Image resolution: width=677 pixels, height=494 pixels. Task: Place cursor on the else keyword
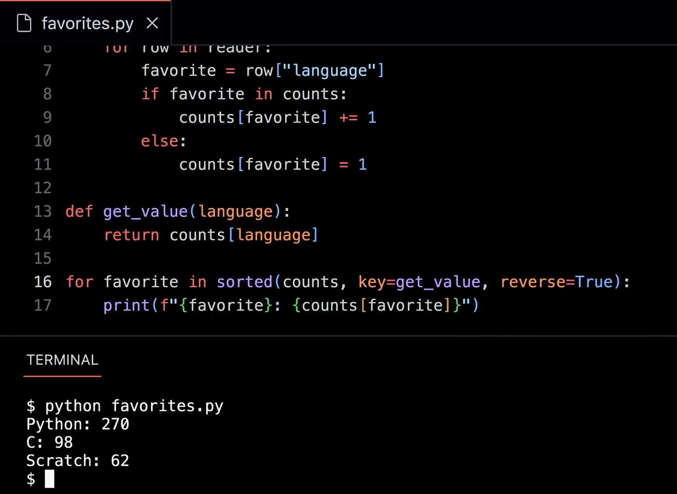pos(160,141)
